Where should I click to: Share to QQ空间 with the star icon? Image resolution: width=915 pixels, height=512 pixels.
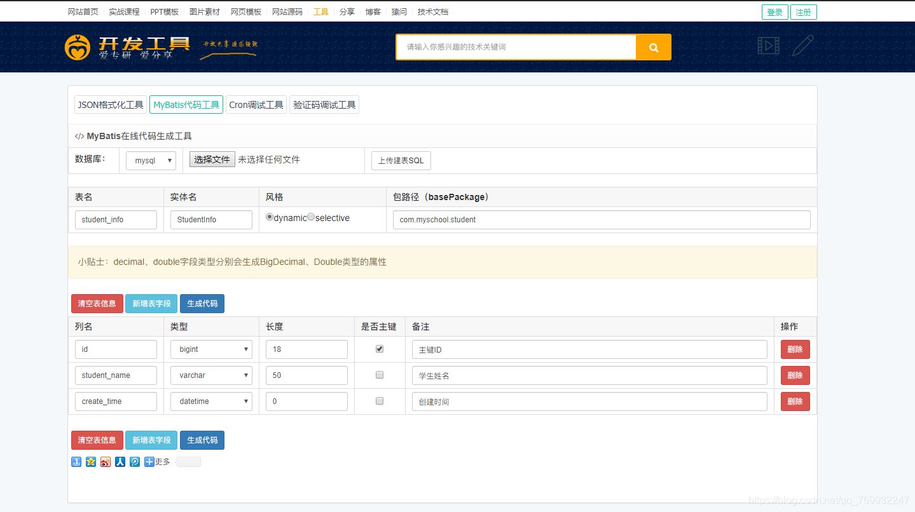[x=90, y=462]
